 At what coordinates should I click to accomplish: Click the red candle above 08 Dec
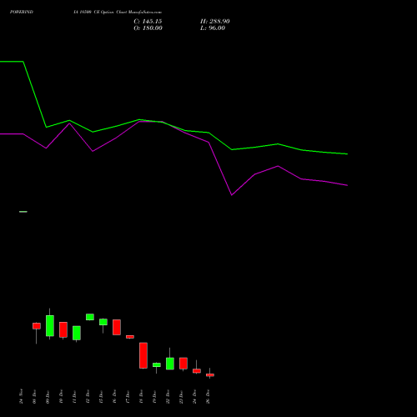click(x=37, y=326)
